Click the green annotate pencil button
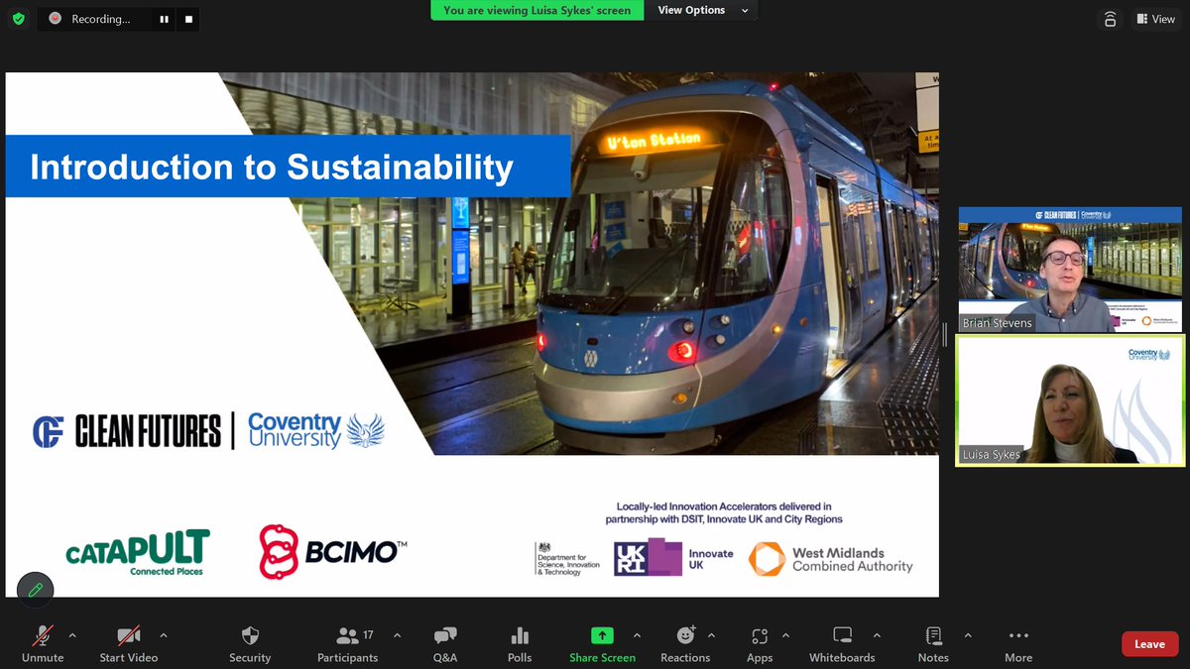This screenshot has height=669, width=1190. pos(35,590)
